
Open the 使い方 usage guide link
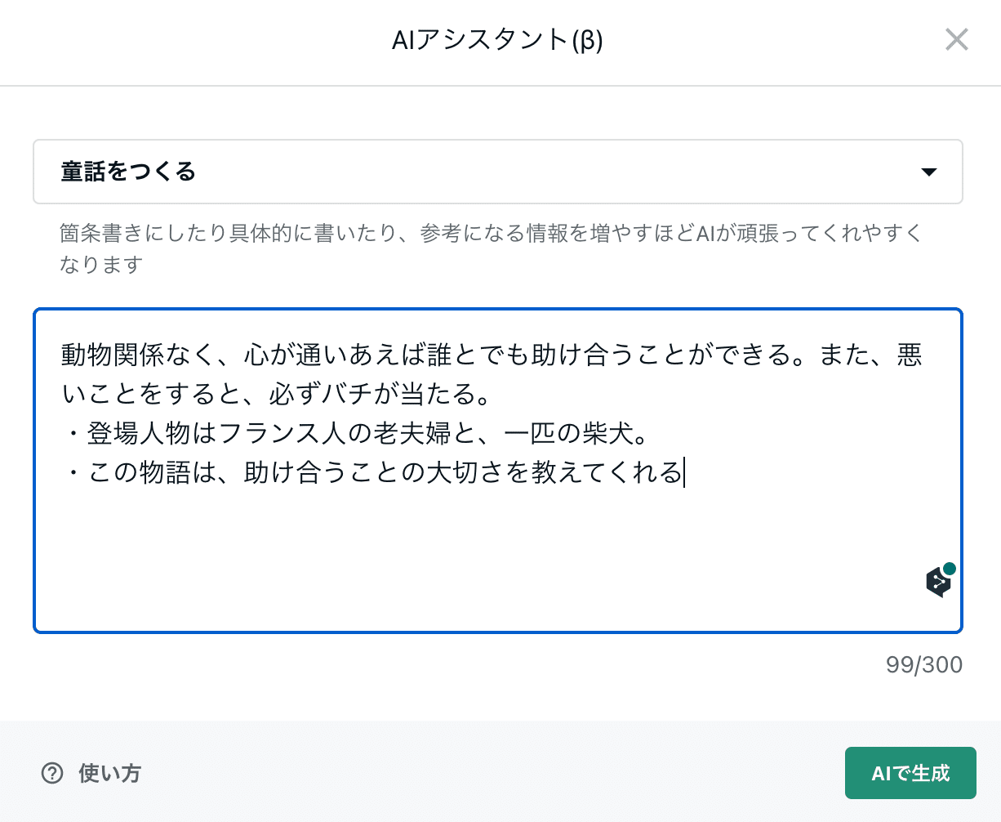click(109, 773)
